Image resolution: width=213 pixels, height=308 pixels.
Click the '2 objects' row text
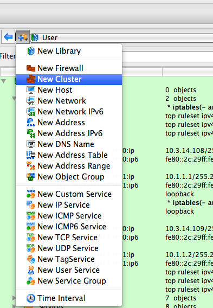tap(180, 98)
